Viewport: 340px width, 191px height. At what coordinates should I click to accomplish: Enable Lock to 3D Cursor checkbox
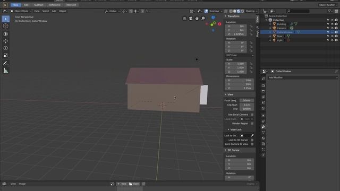click(252, 140)
